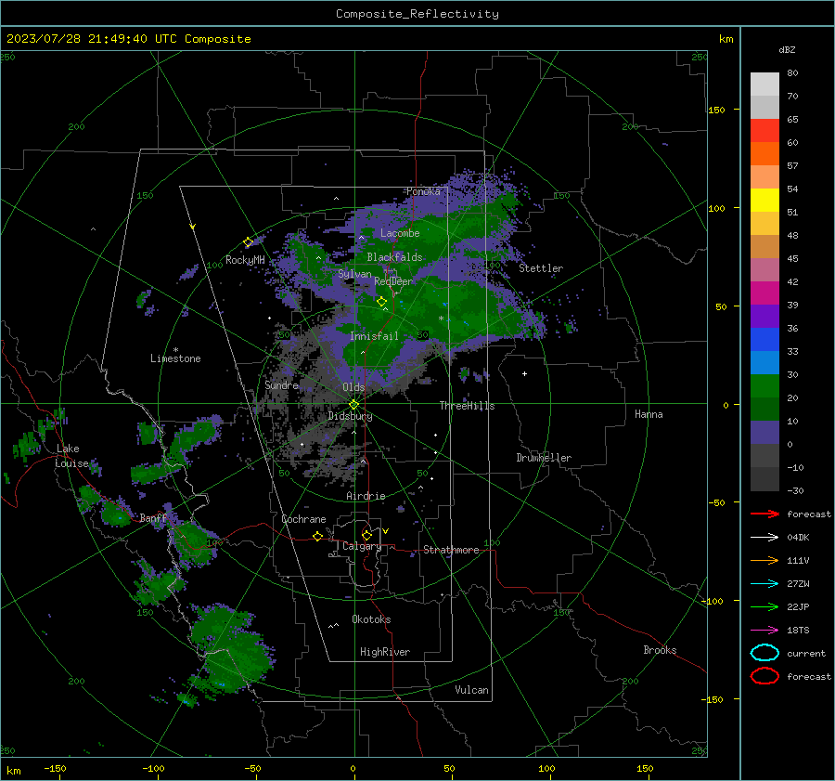Click the red forecast ellipse icon
The image size is (835, 781).
764,676
